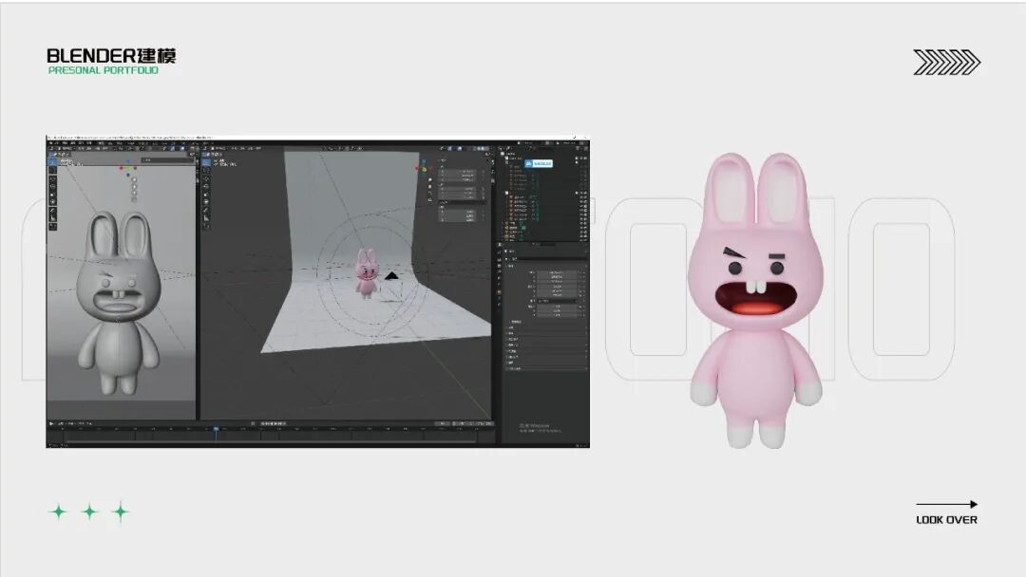Click the zoom icon in the scene viewport

[x=429, y=179]
